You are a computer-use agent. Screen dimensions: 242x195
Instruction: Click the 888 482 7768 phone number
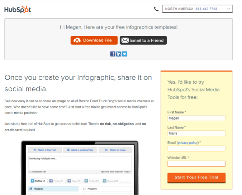(206, 9)
